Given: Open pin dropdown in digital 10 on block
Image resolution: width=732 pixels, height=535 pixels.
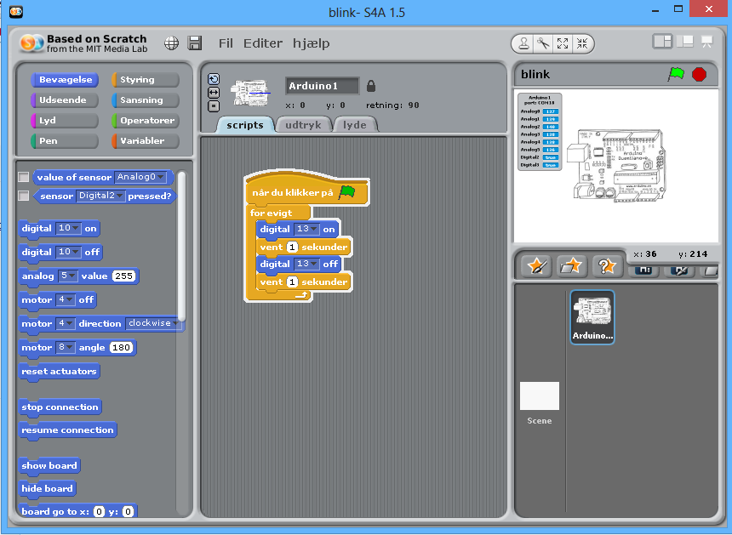Looking at the screenshot, I should [x=68, y=228].
